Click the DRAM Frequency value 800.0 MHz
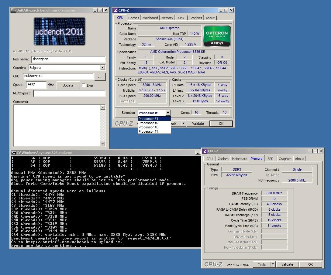 [x=274, y=193]
